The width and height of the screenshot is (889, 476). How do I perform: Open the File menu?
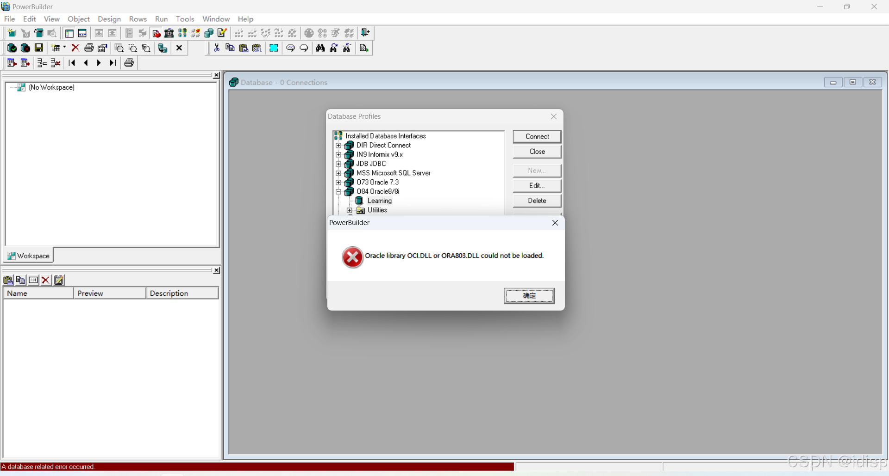pos(9,19)
